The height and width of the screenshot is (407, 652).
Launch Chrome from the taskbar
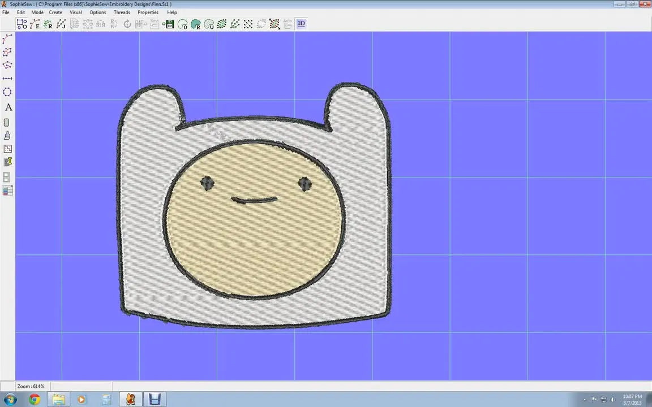(x=35, y=400)
